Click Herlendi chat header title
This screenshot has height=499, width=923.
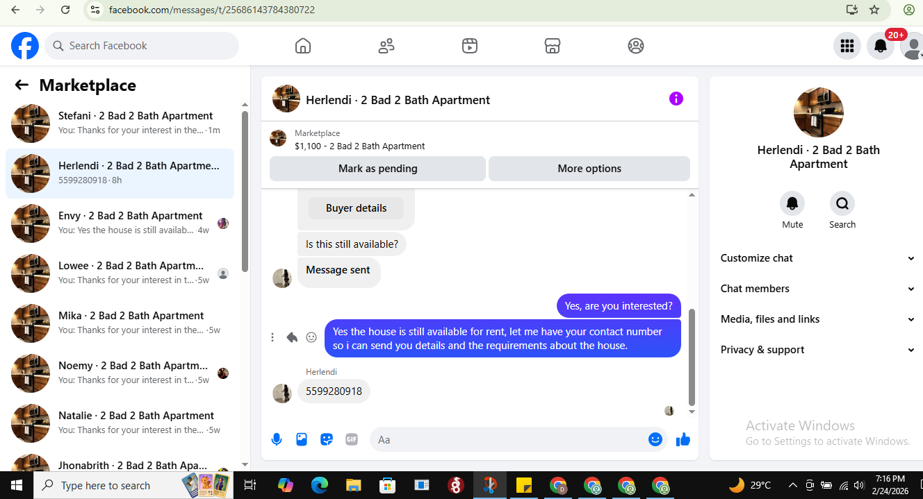coord(398,100)
